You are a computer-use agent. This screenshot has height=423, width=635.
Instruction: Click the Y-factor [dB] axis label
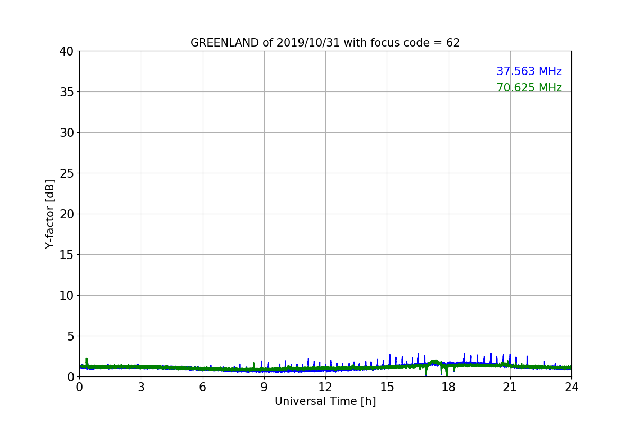coord(50,214)
